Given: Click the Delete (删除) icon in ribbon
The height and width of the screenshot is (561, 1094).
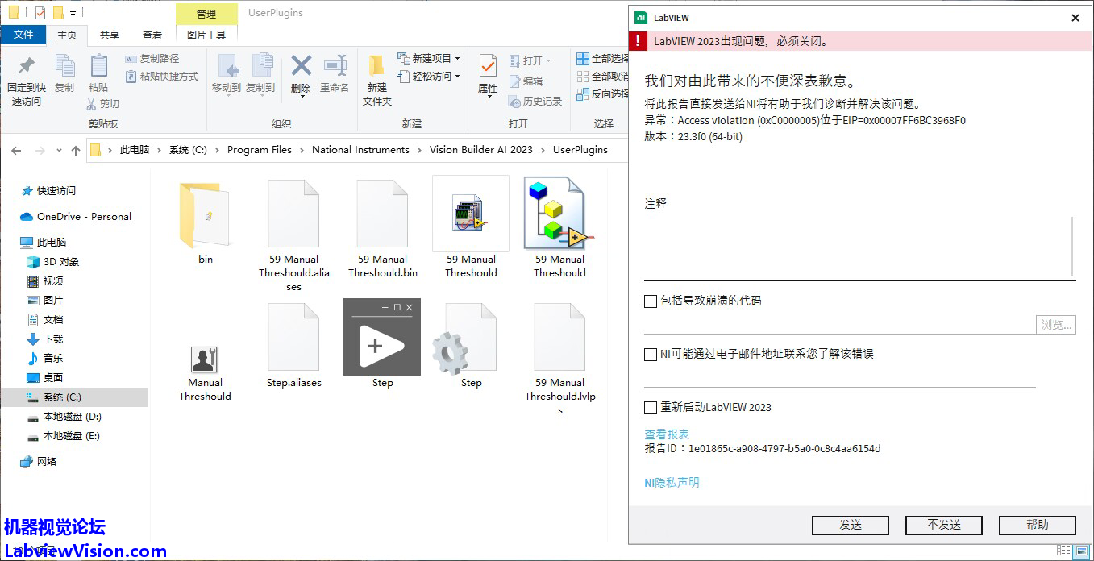Looking at the screenshot, I should click(301, 69).
